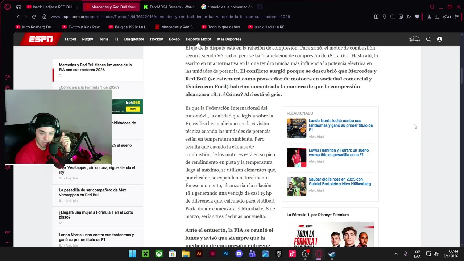Image resolution: width=464 pixels, height=261 pixels.
Task: Search tabs using top-right magnifier
Action: (432, 7)
